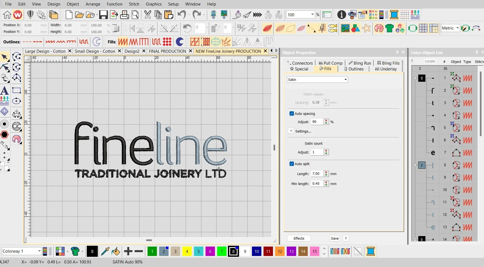The height and width of the screenshot is (267, 484).
Task: Create a new blank design document
Action: tap(69, 15)
